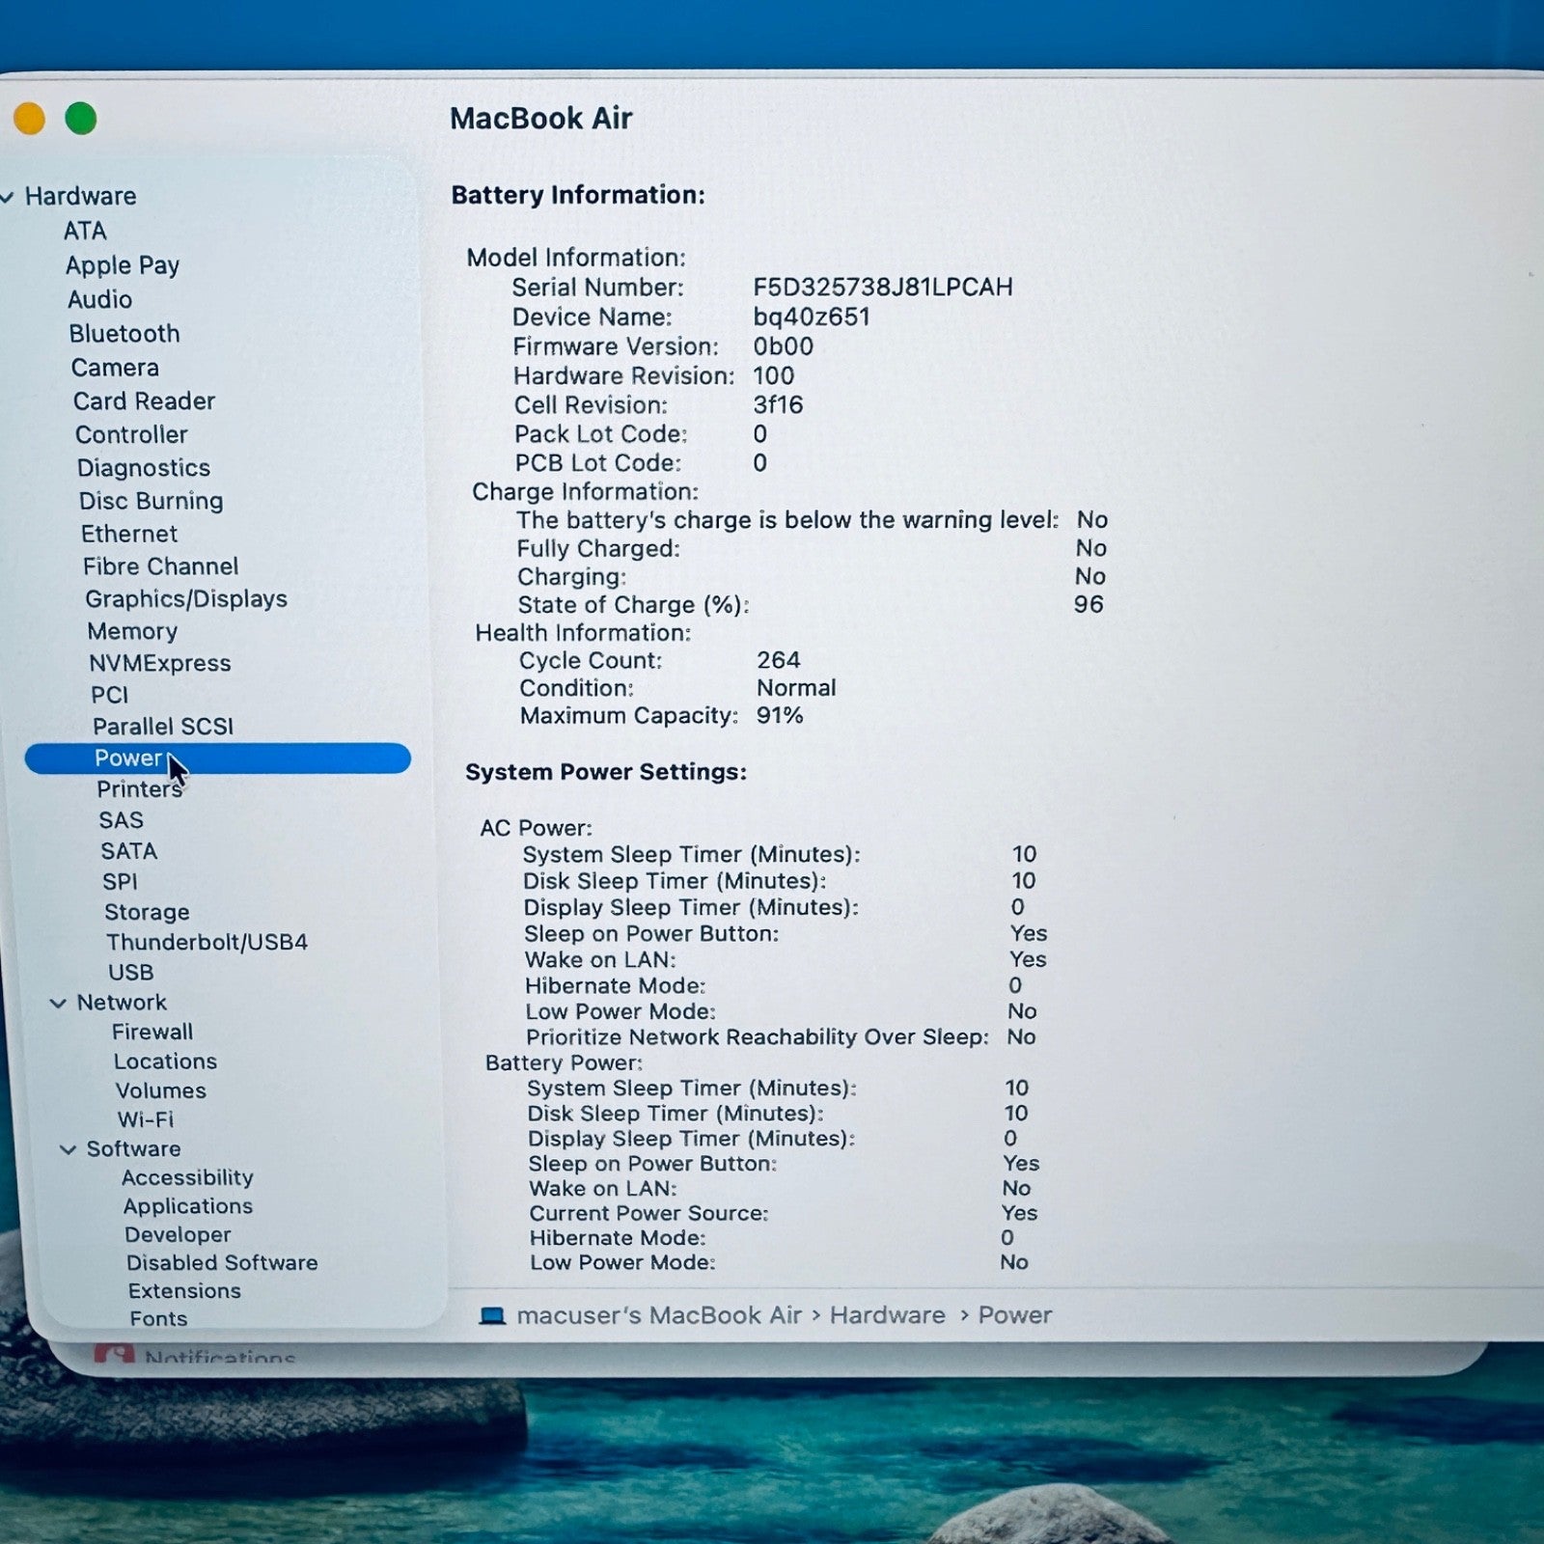The image size is (1544, 1544).
Task: Select Developer under Software
Action: 178,1234
